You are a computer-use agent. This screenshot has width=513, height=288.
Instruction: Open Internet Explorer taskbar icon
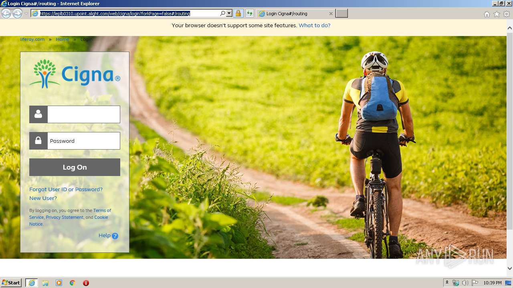(32, 283)
